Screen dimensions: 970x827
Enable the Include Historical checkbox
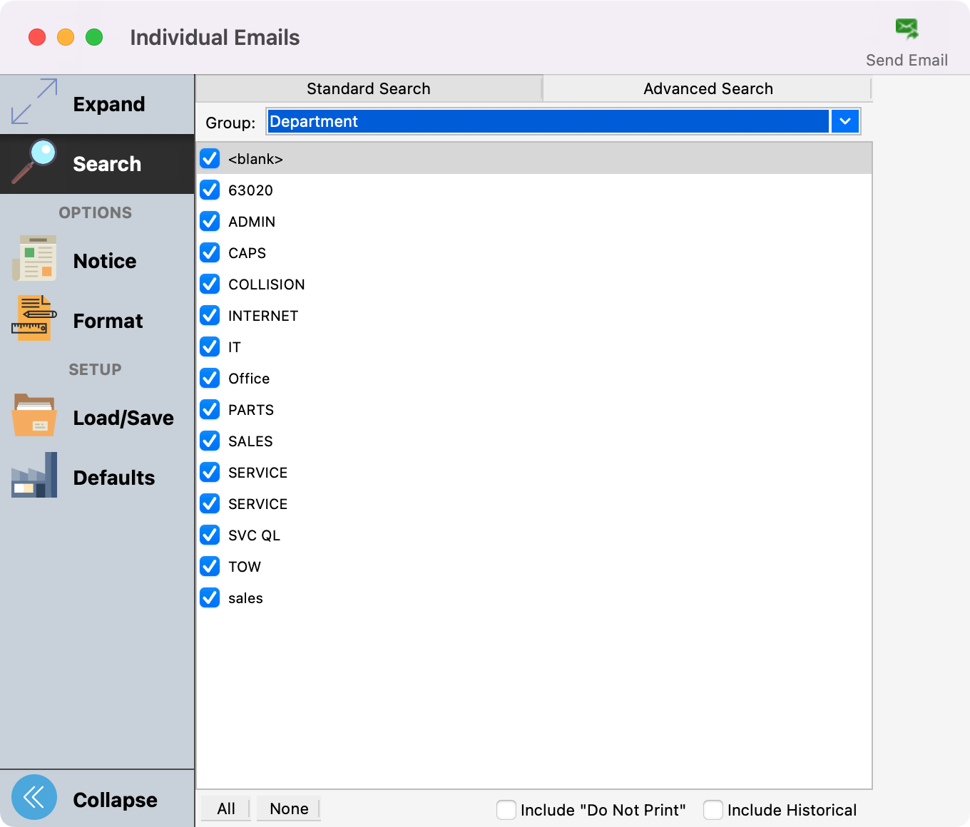tap(713, 810)
